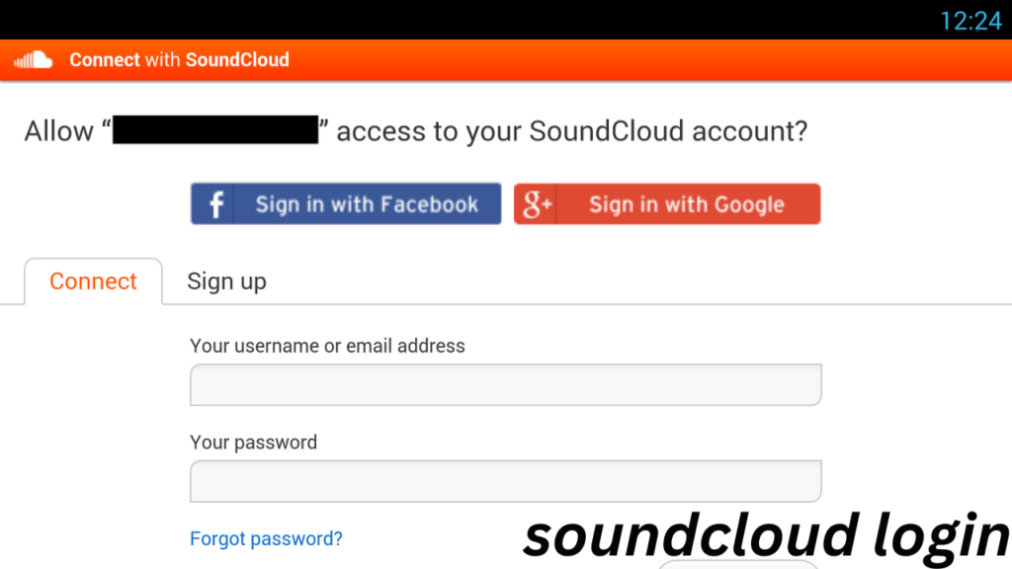Screen dimensions: 1012x569
Task: Focus the Your password field
Action: 505,481
